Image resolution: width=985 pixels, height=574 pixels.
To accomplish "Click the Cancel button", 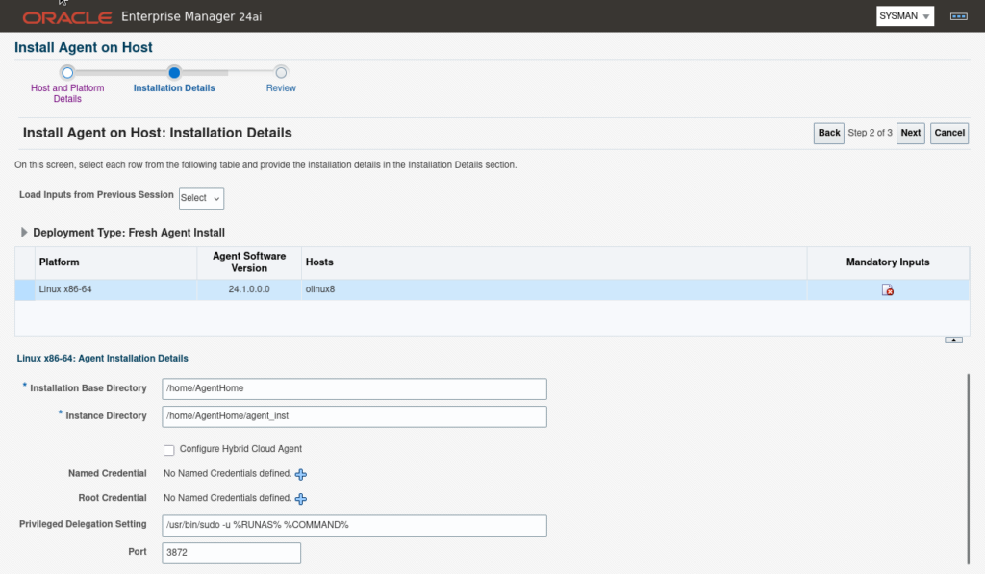I will click(949, 133).
